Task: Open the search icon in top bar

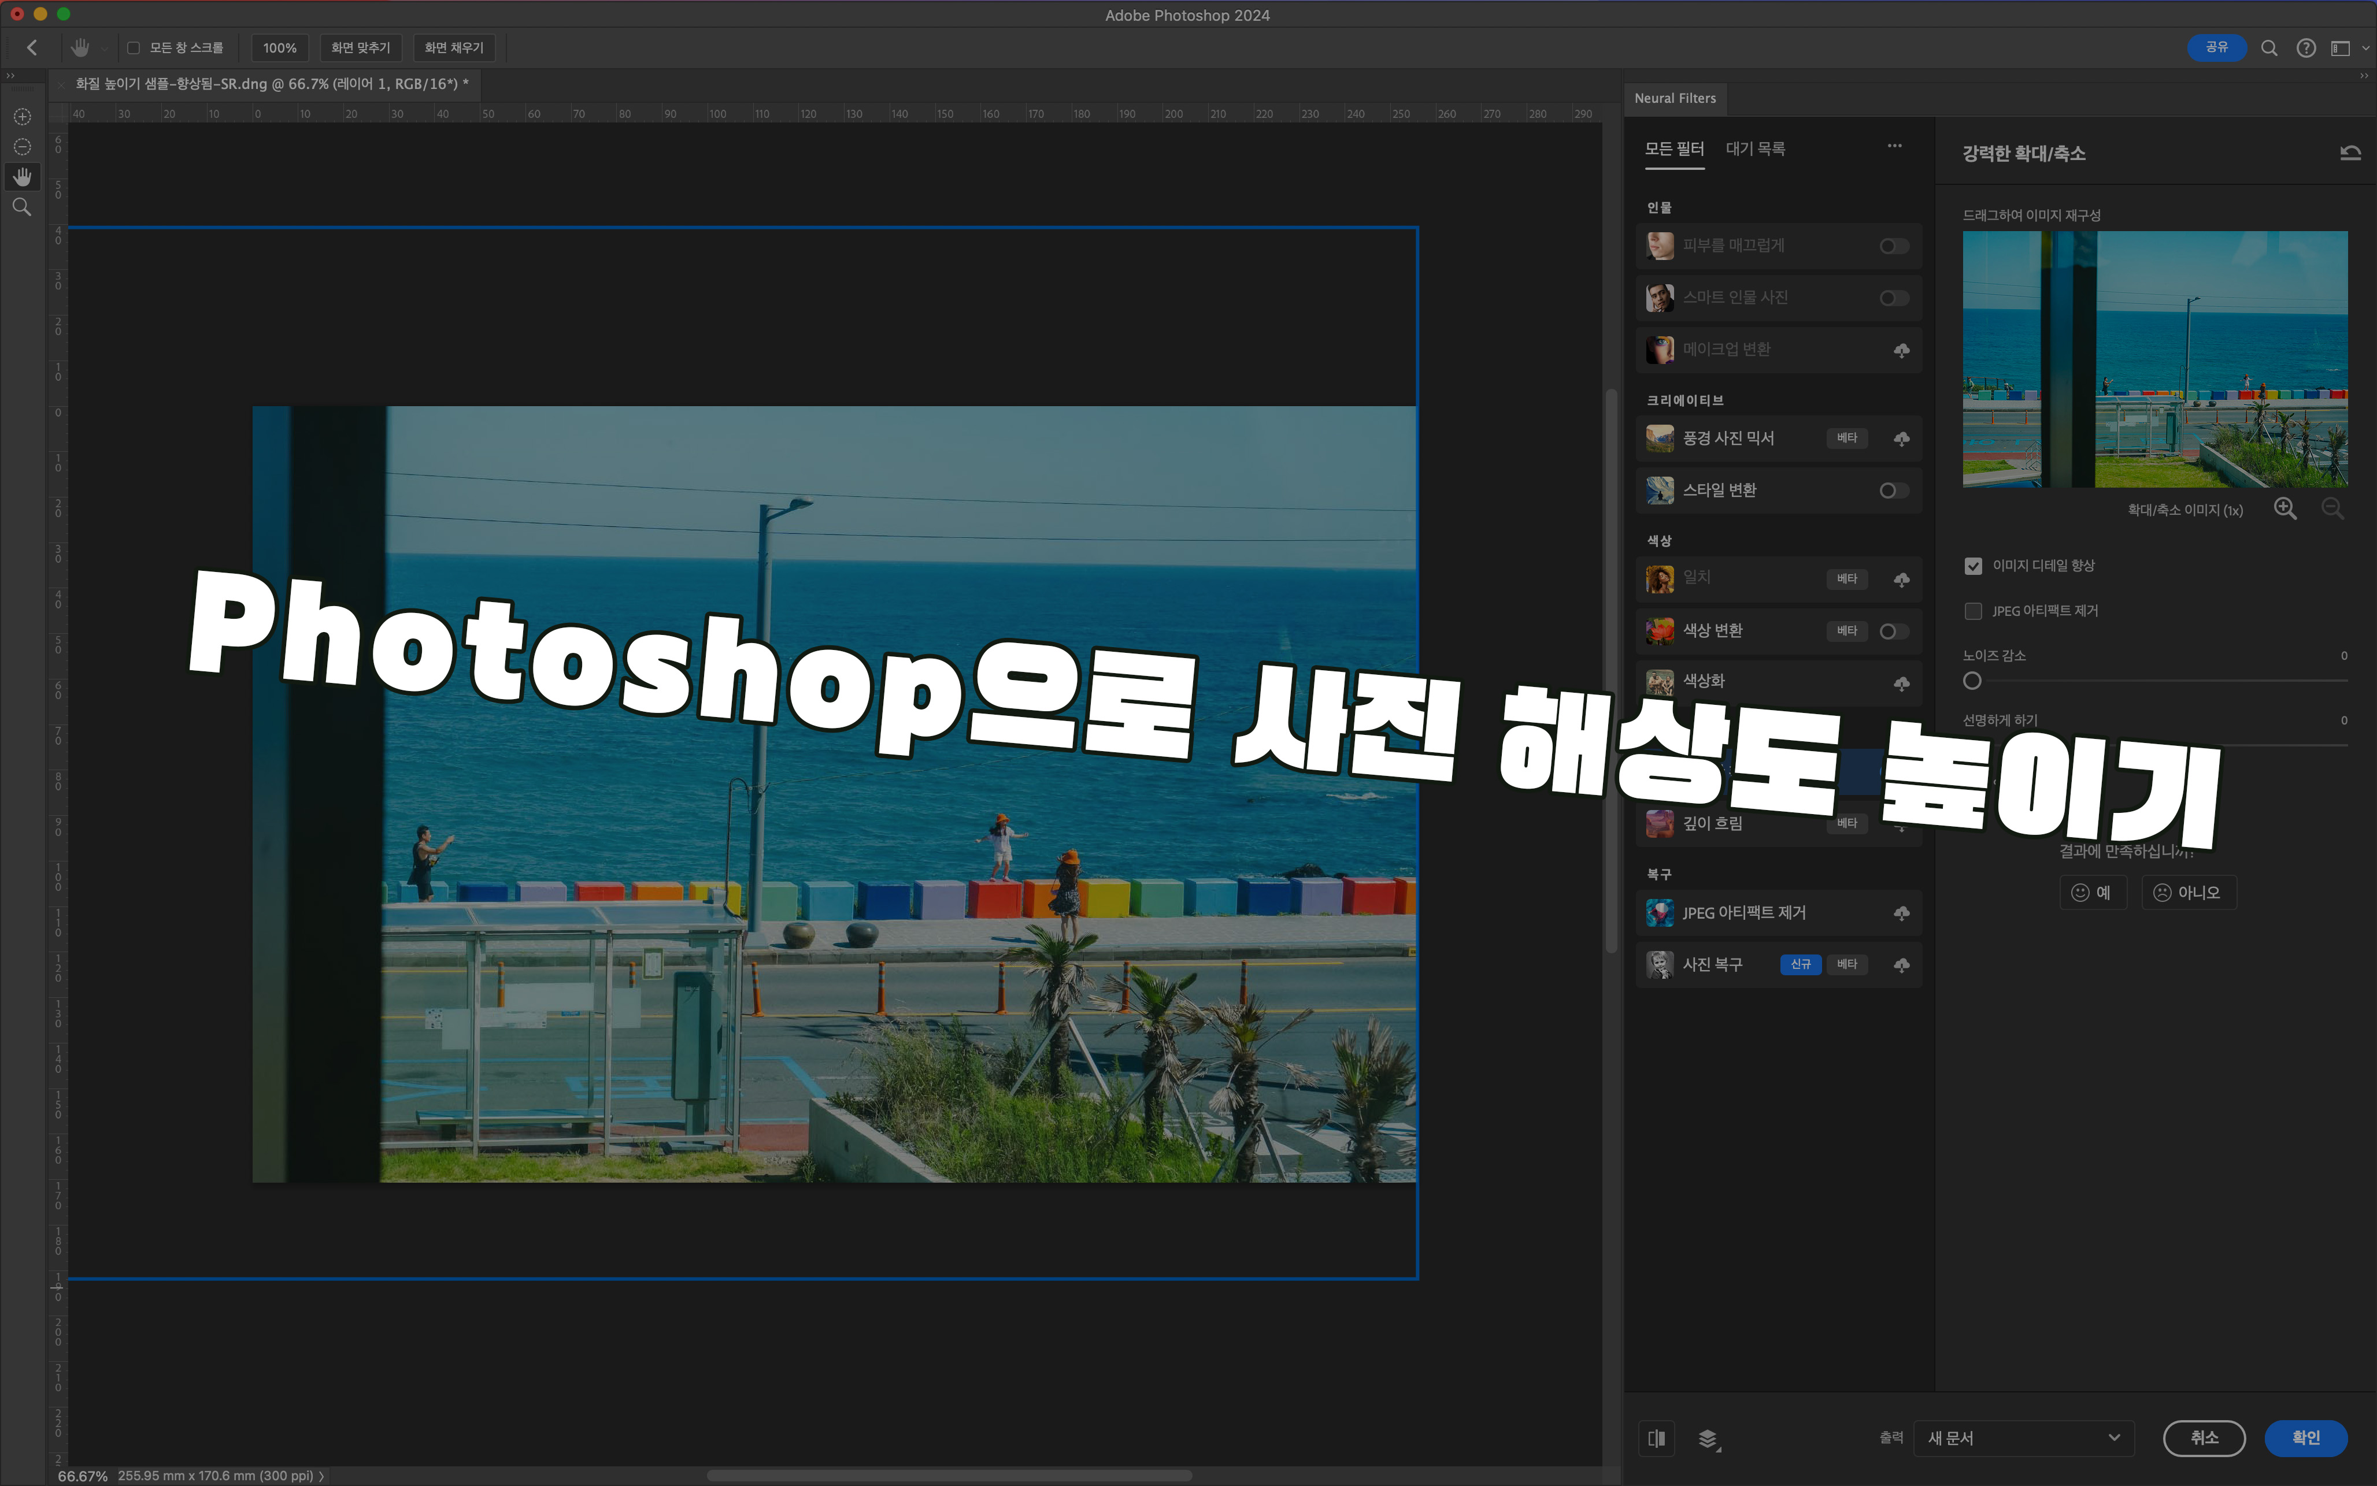Action: tap(2270, 48)
